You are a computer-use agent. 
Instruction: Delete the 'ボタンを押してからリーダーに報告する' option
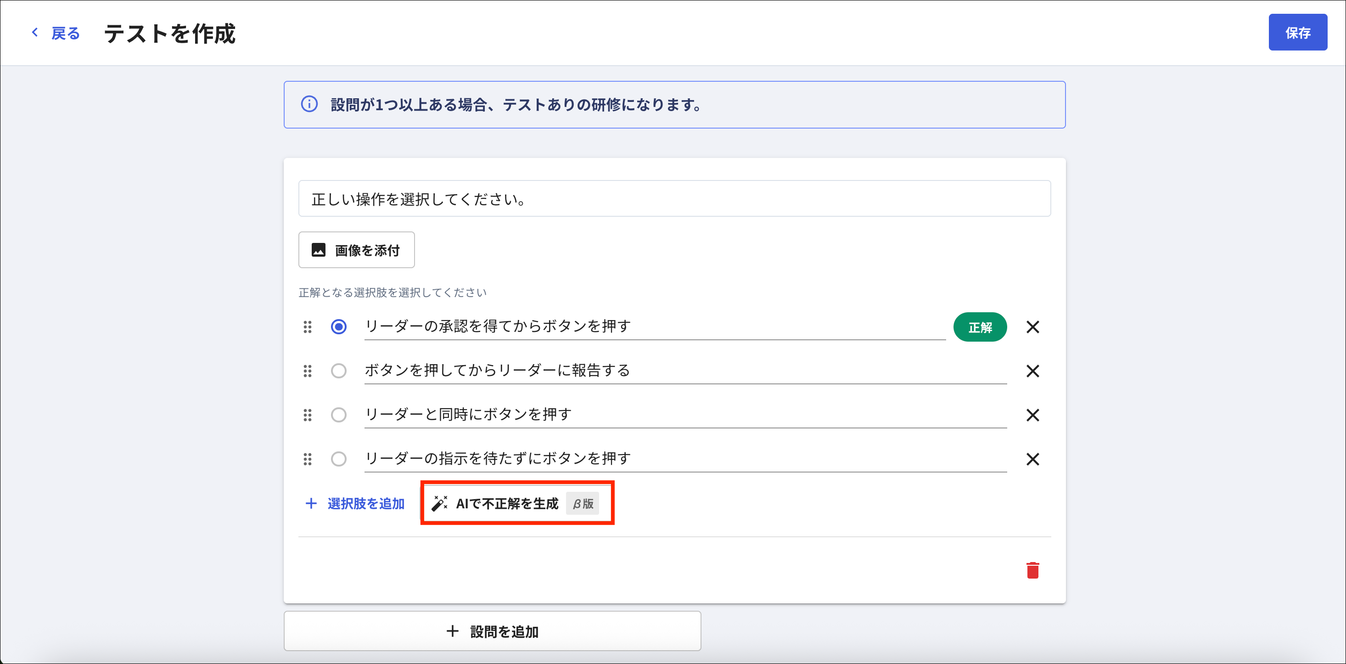point(1032,371)
